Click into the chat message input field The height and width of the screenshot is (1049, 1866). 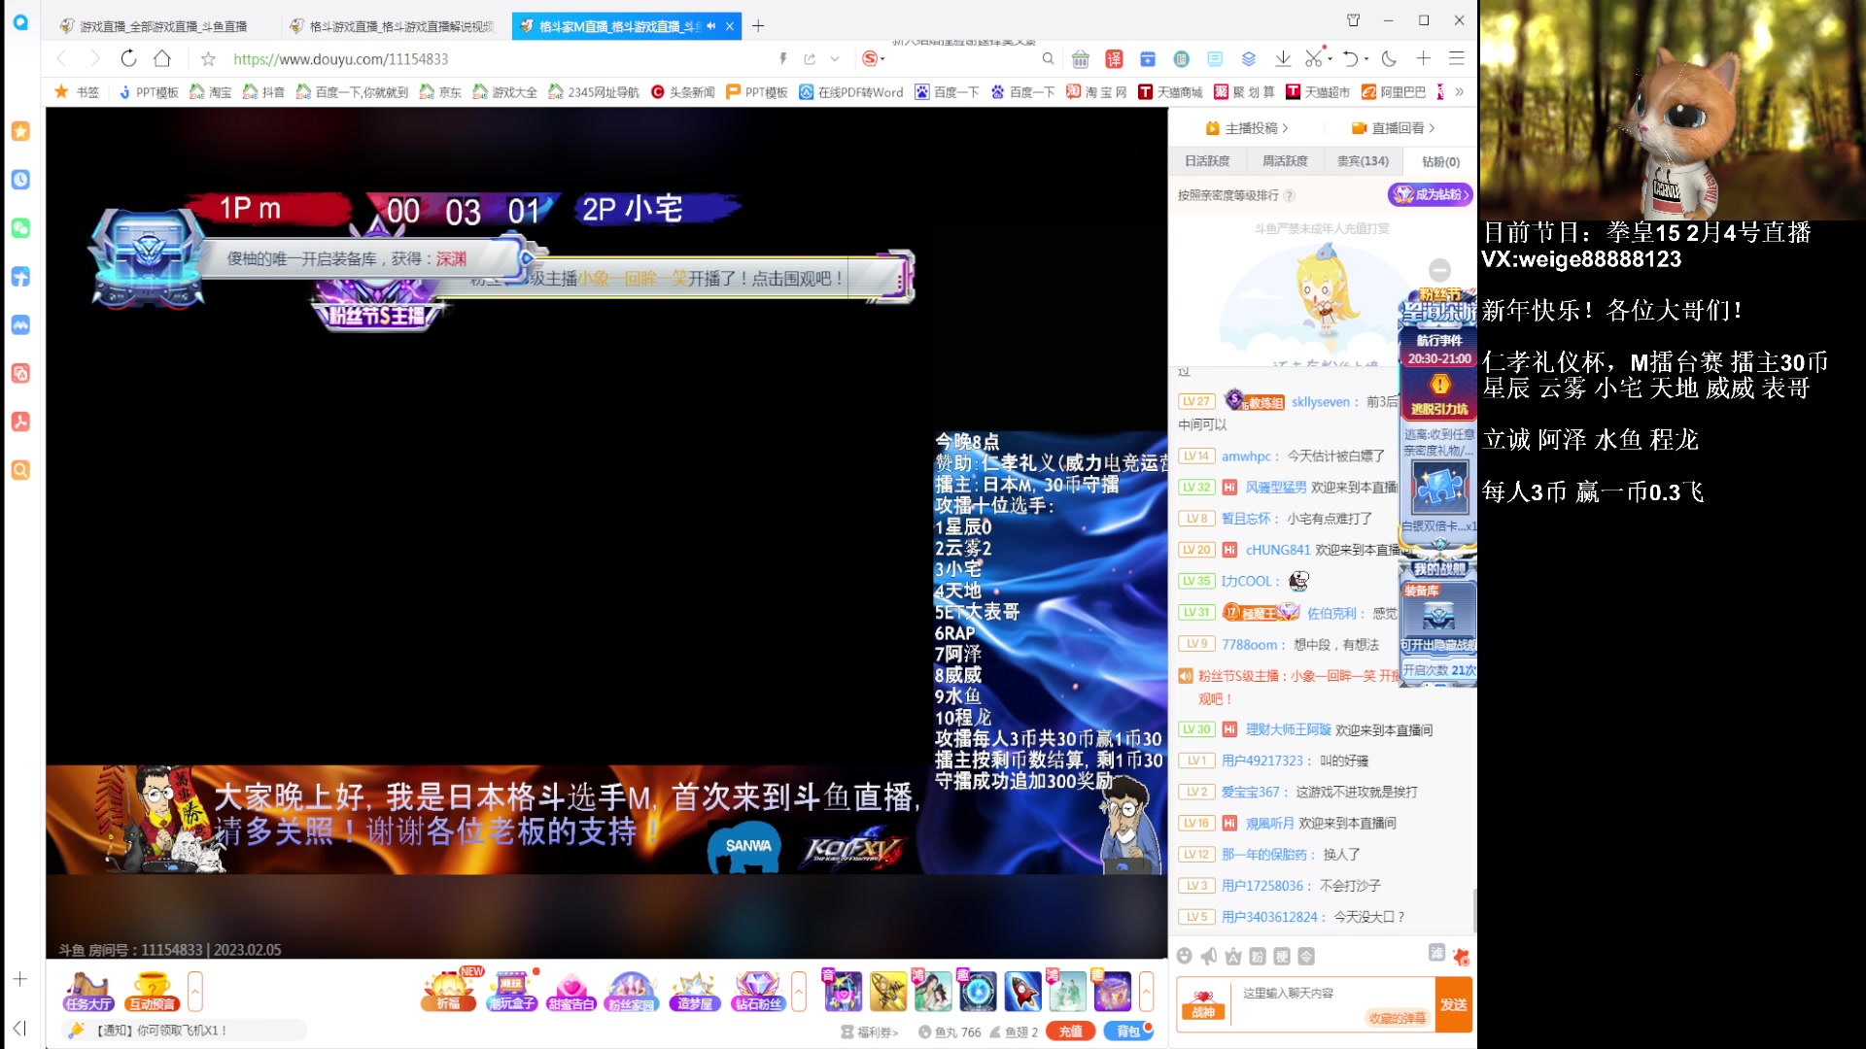1331,994
